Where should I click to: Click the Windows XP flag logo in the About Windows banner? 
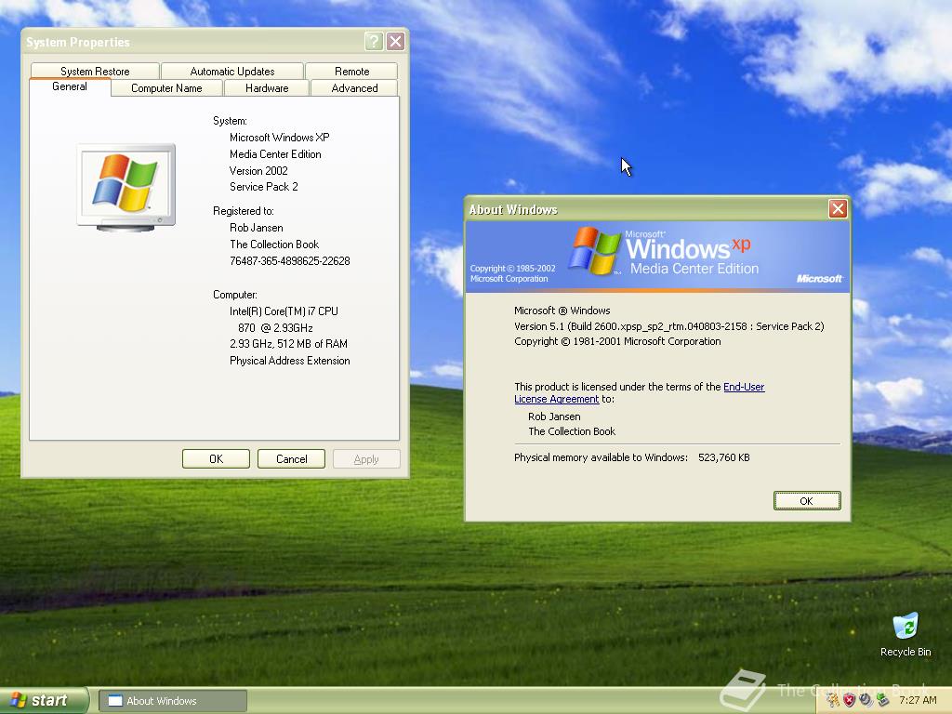coord(594,250)
